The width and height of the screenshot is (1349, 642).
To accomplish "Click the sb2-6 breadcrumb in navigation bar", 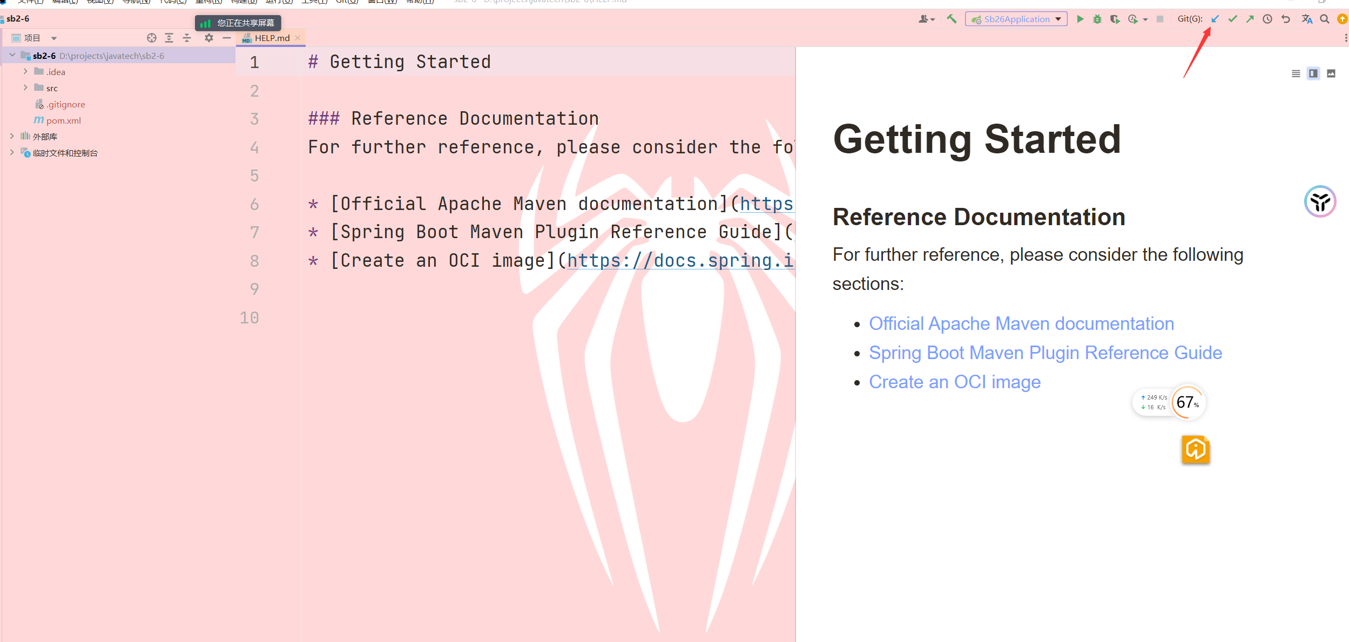I will pyautogui.click(x=18, y=19).
